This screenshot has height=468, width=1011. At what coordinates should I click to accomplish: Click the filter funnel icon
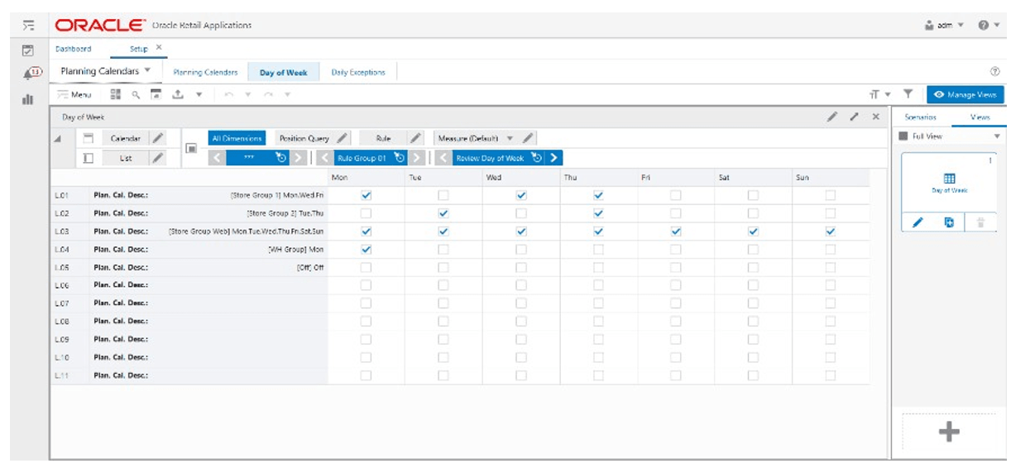[908, 95]
